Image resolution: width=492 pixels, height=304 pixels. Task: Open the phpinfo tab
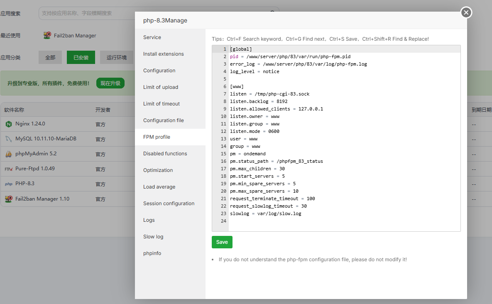(152, 253)
